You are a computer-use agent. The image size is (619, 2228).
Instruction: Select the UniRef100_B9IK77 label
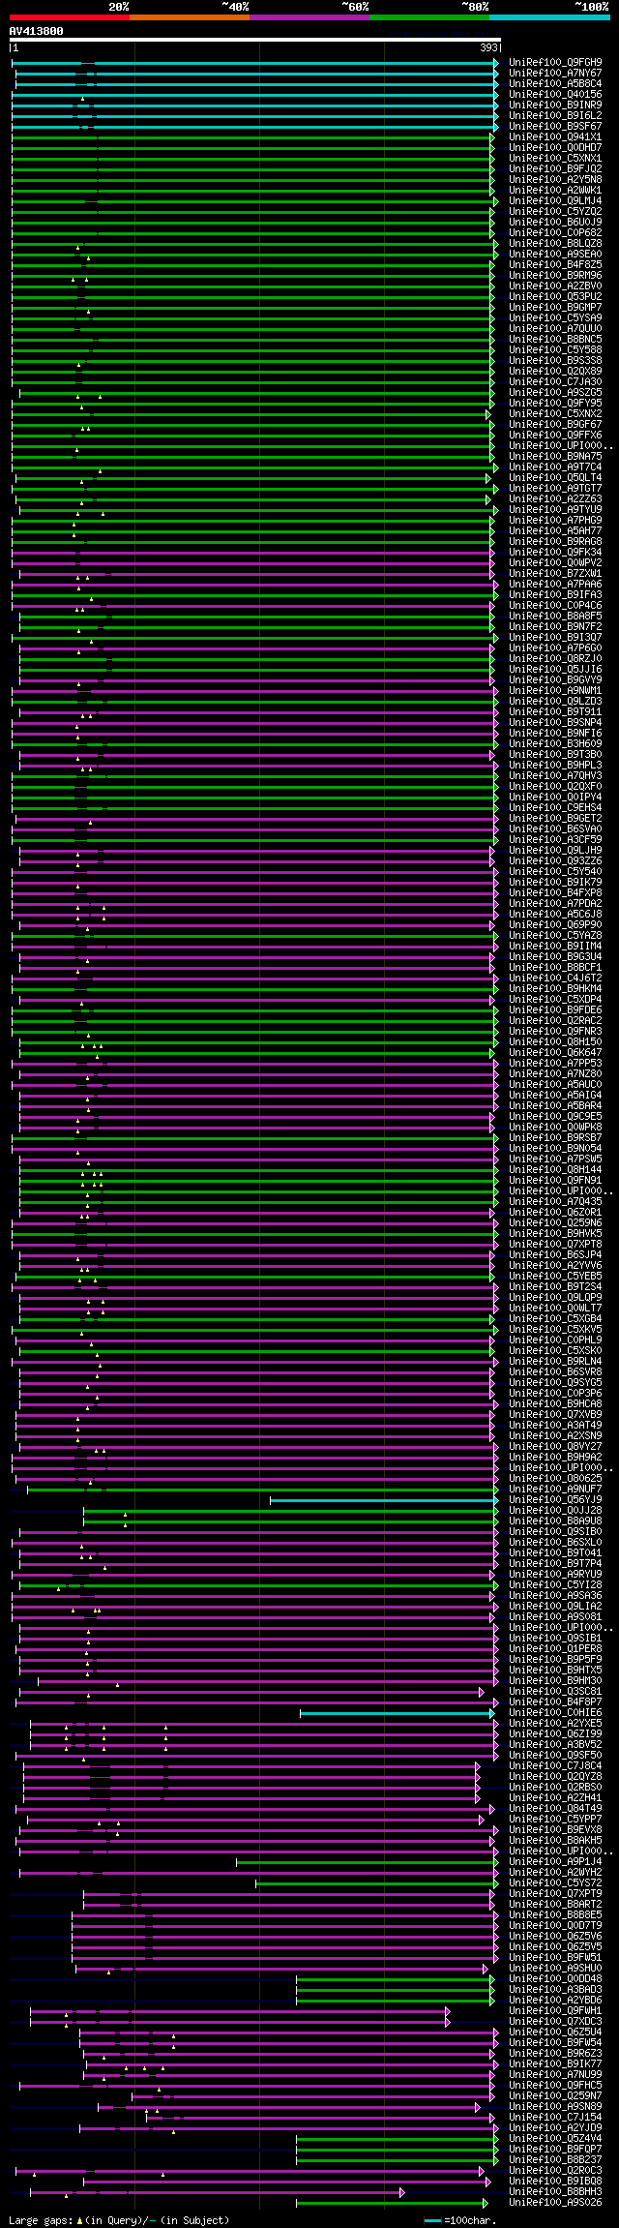point(555,2064)
